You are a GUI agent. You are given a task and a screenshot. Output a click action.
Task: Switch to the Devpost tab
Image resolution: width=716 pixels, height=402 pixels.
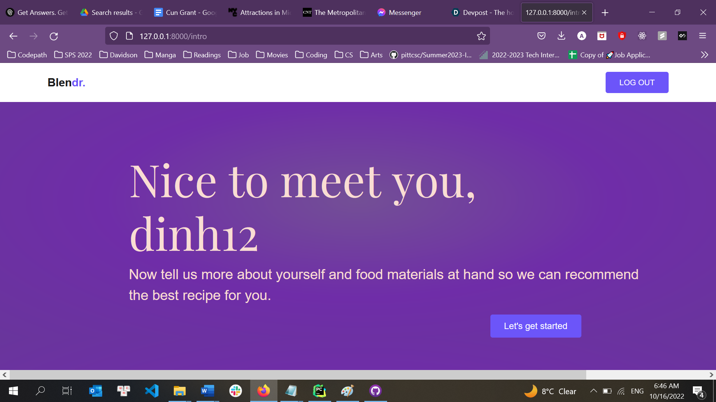483,13
